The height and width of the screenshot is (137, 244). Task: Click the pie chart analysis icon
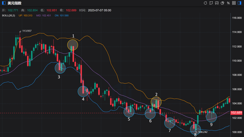click(x=222, y=3)
